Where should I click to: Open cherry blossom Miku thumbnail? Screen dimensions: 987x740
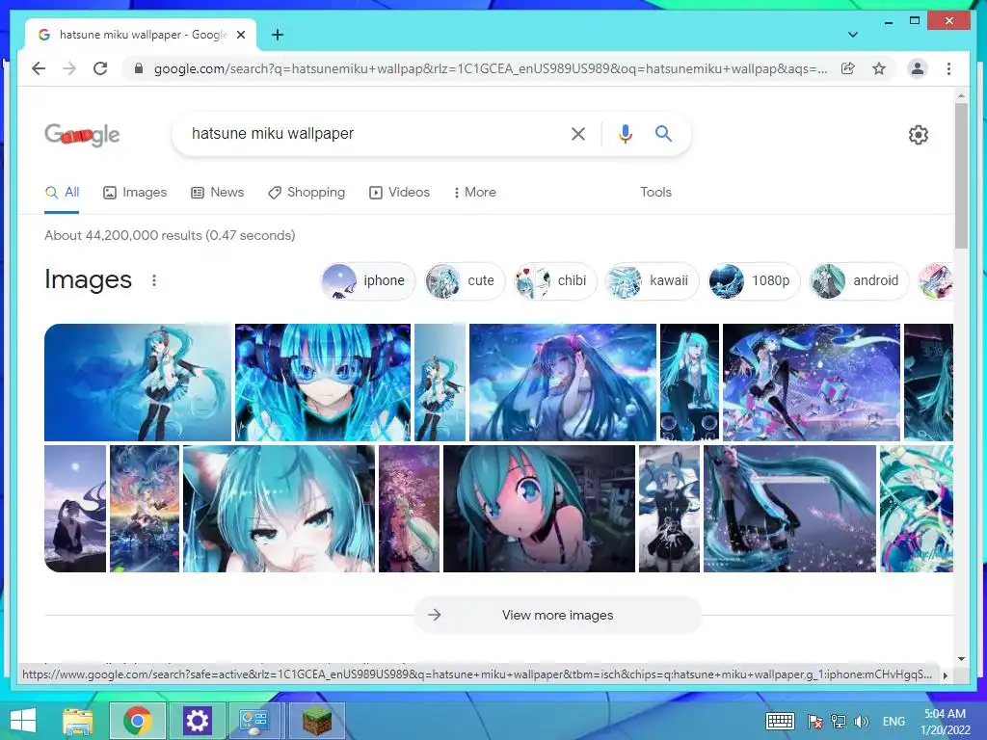pyautogui.click(x=409, y=509)
